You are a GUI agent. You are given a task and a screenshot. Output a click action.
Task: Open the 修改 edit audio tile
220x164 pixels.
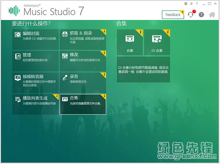83,61
